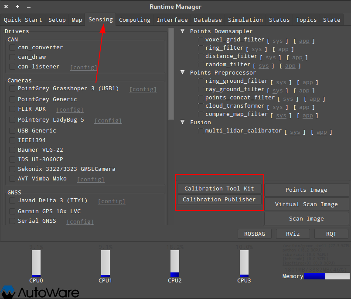The height and width of the screenshot is (299, 351).
Task: Collapse the Points Downsampler tree
Action: point(182,31)
